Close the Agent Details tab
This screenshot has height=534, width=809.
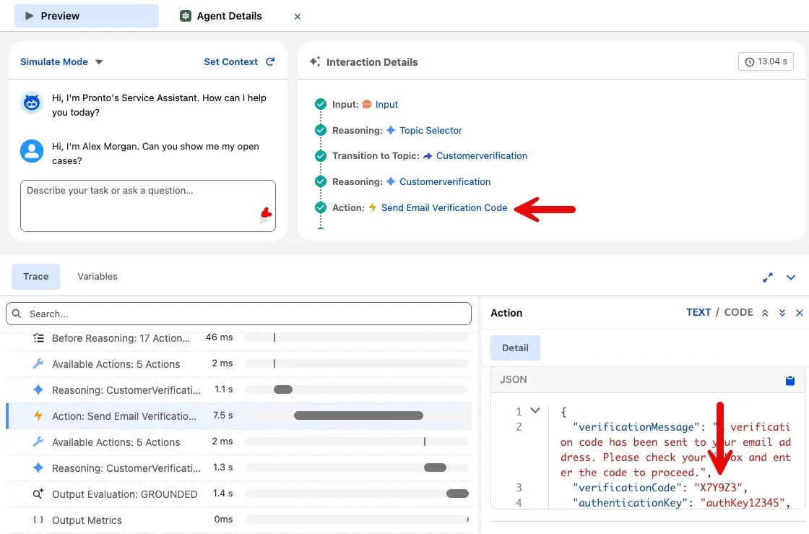[x=298, y=17]
